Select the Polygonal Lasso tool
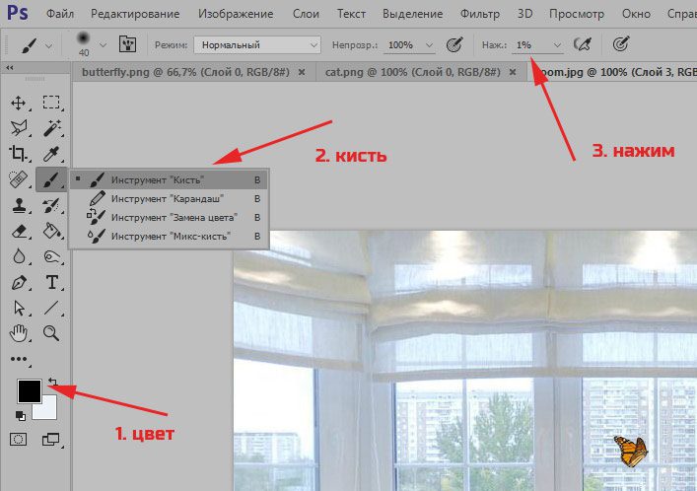697x491 pixels. click(x=18, y=128)
